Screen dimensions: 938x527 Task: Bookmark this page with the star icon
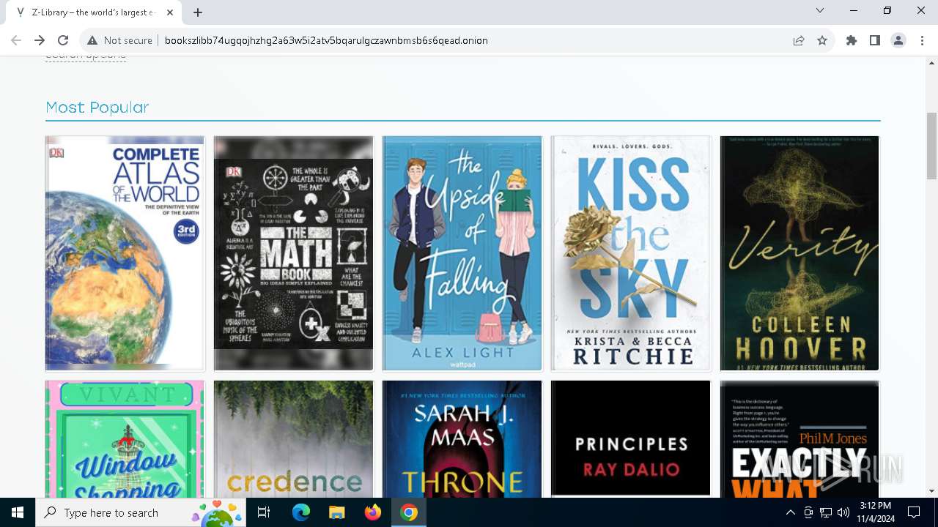pyautogui.click(x=822, y=40)
